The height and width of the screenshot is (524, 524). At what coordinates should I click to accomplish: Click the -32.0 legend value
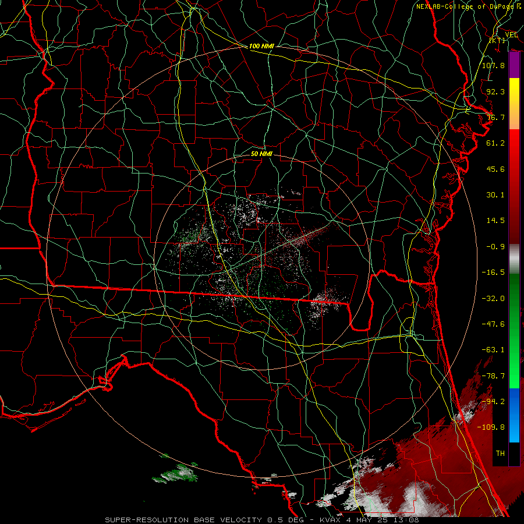[x=493, y=299]
